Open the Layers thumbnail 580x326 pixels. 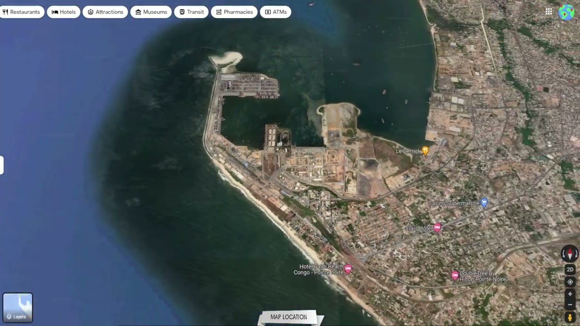click(18, 307)
